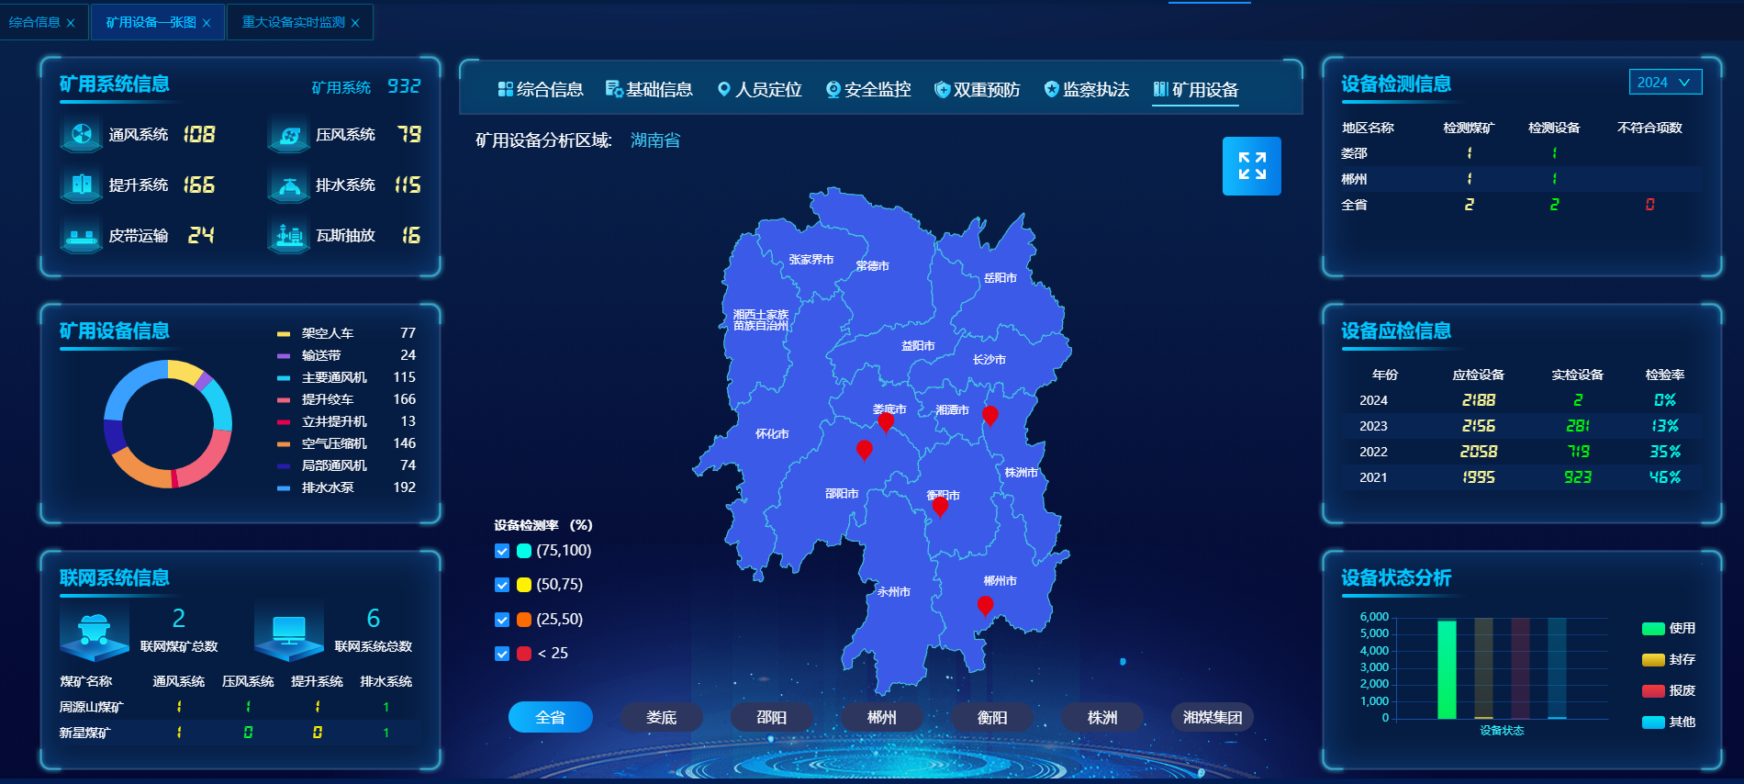Select the 湘煤集团 region button

1212,717
